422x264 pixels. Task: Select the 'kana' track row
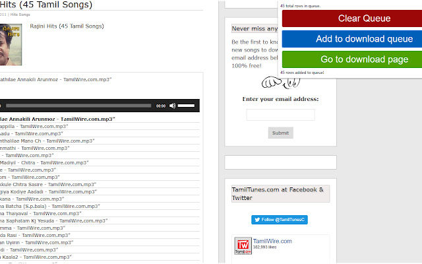pos(100,199)
